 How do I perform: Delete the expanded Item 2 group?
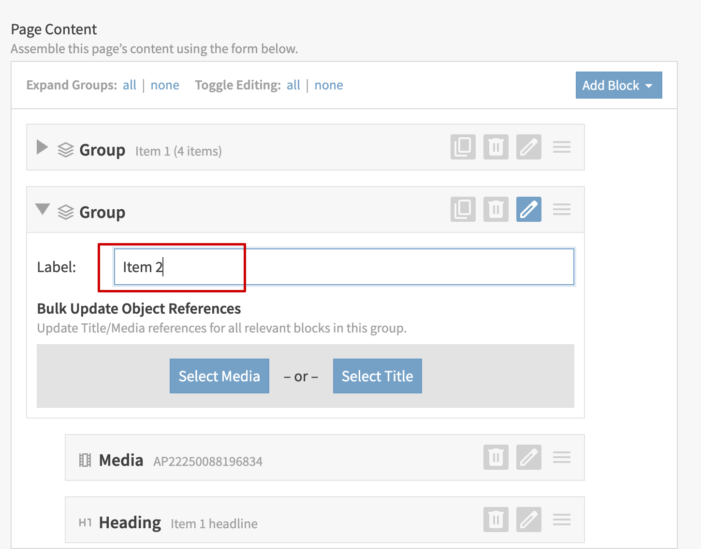tap(496, 209)
